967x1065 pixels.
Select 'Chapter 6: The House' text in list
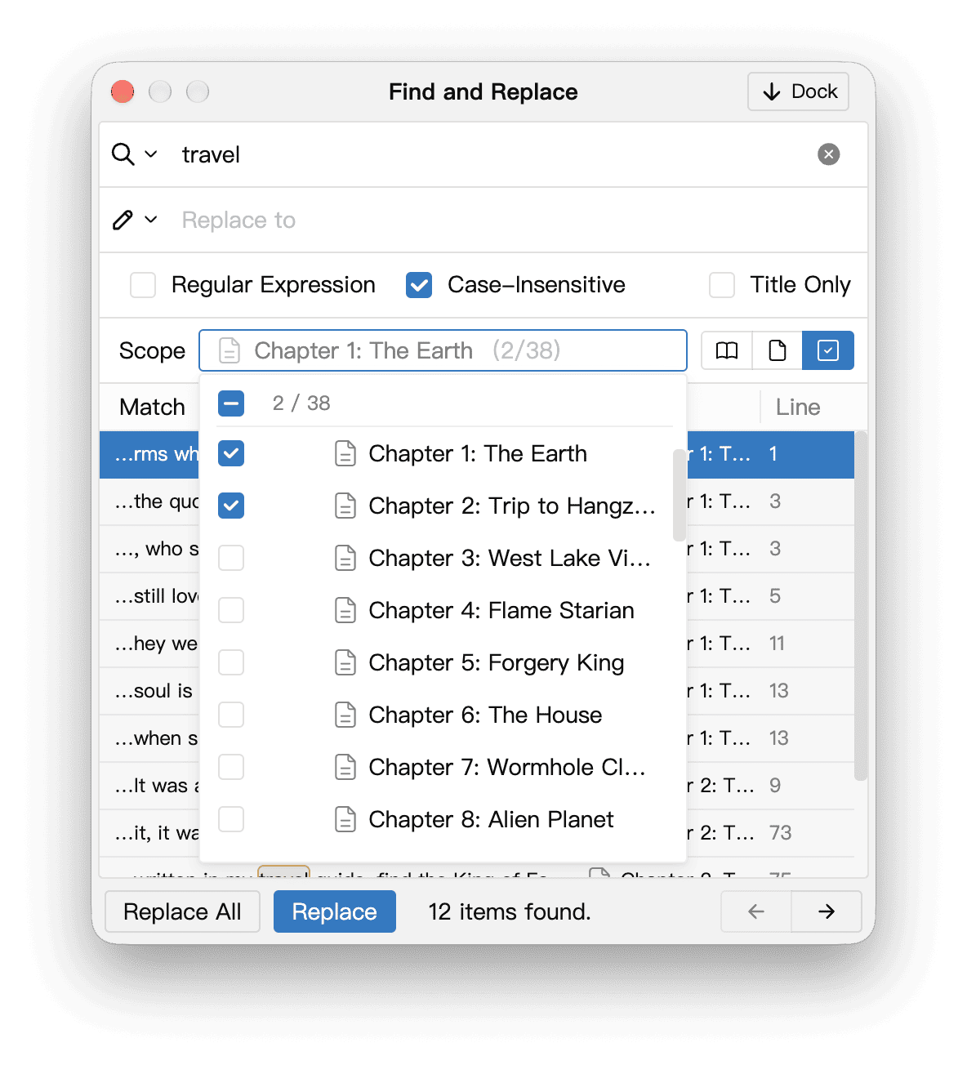(485, 715)
